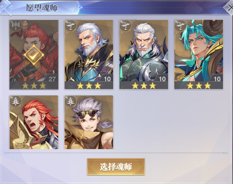
Task: Pick the silver-armored elder with green eyes
Action: (x=144, y=54)
